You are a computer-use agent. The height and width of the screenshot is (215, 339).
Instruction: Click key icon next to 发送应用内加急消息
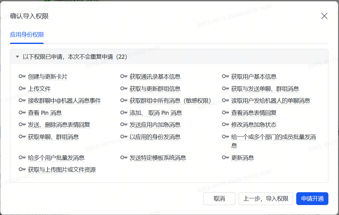point(124,125)
